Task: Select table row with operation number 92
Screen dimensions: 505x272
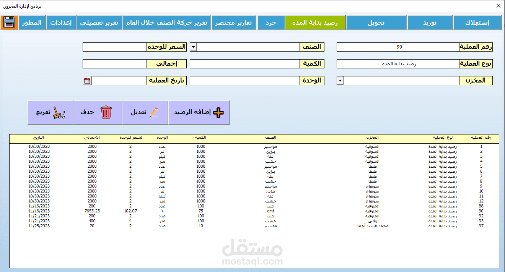Action: click(254, 216)
